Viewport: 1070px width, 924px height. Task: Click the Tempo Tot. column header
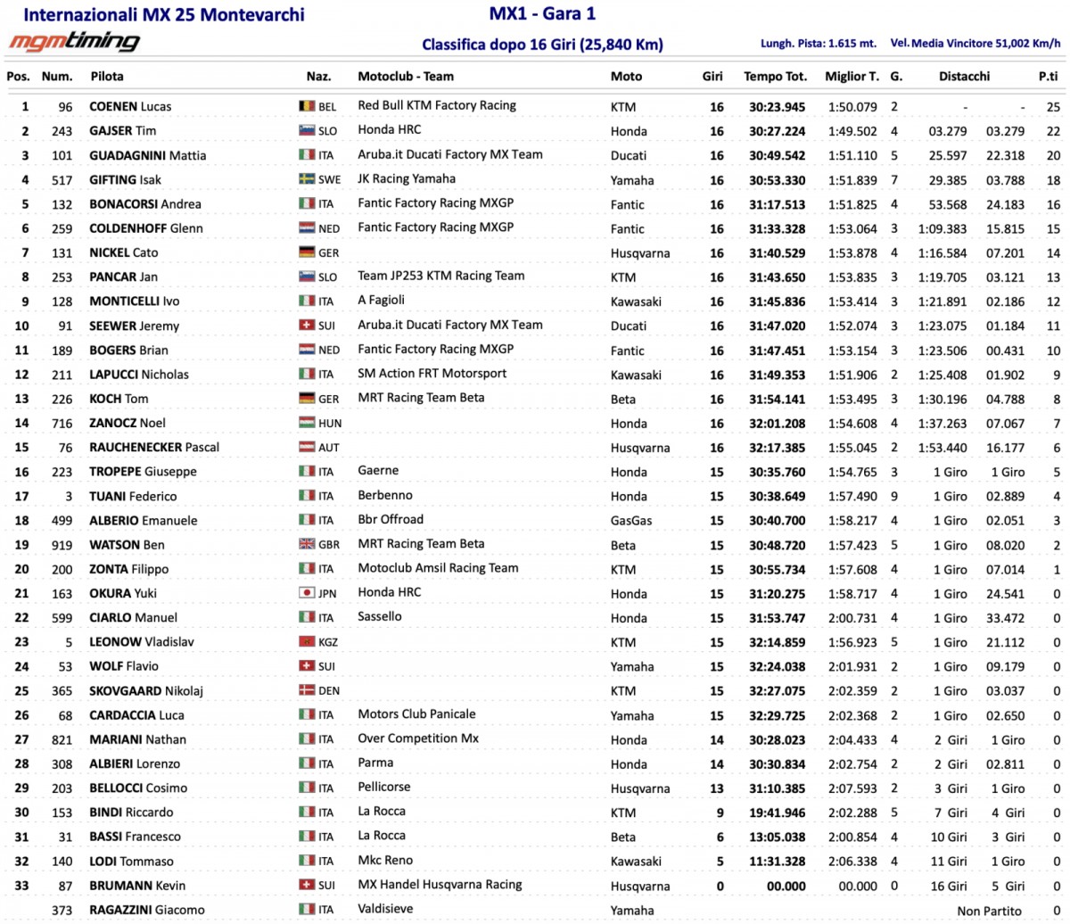pyautogui.click(x=776, y=77)
